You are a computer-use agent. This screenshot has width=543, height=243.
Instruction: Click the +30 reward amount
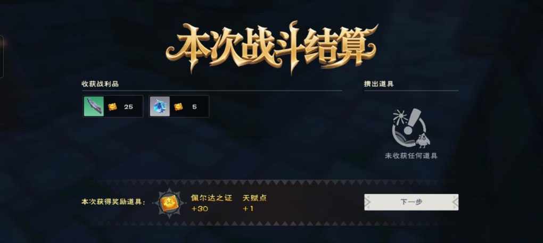click(200, 209)
